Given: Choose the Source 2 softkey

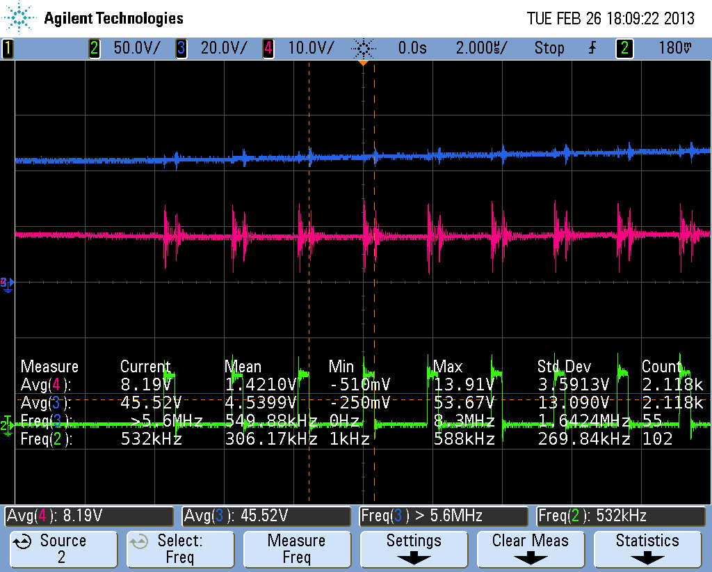Looking at the screenshot, I should (63, 549).
